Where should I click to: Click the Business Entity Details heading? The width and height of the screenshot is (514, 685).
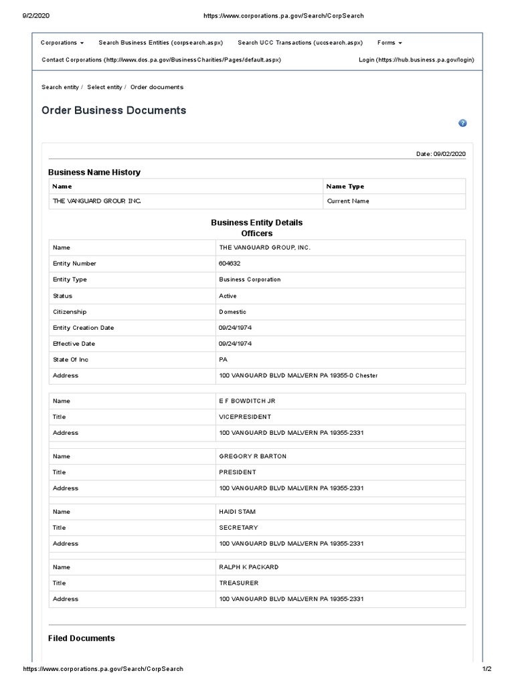(256, 223)
